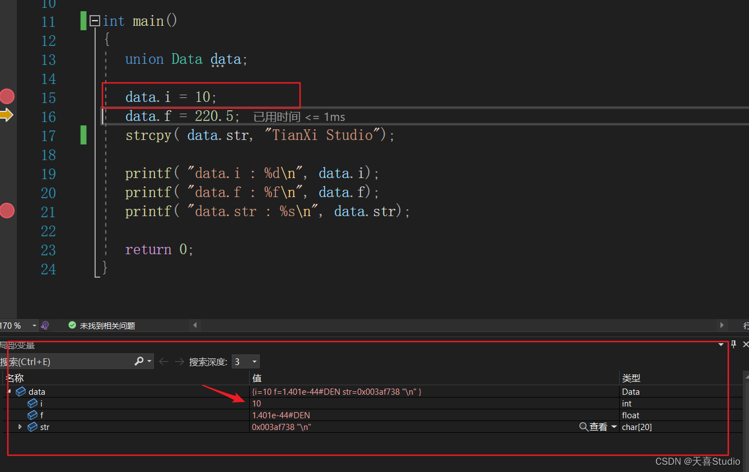Screen dimensions: 749x472
Task: Select the cube icon for field f
Action: [x=32, y=415]
